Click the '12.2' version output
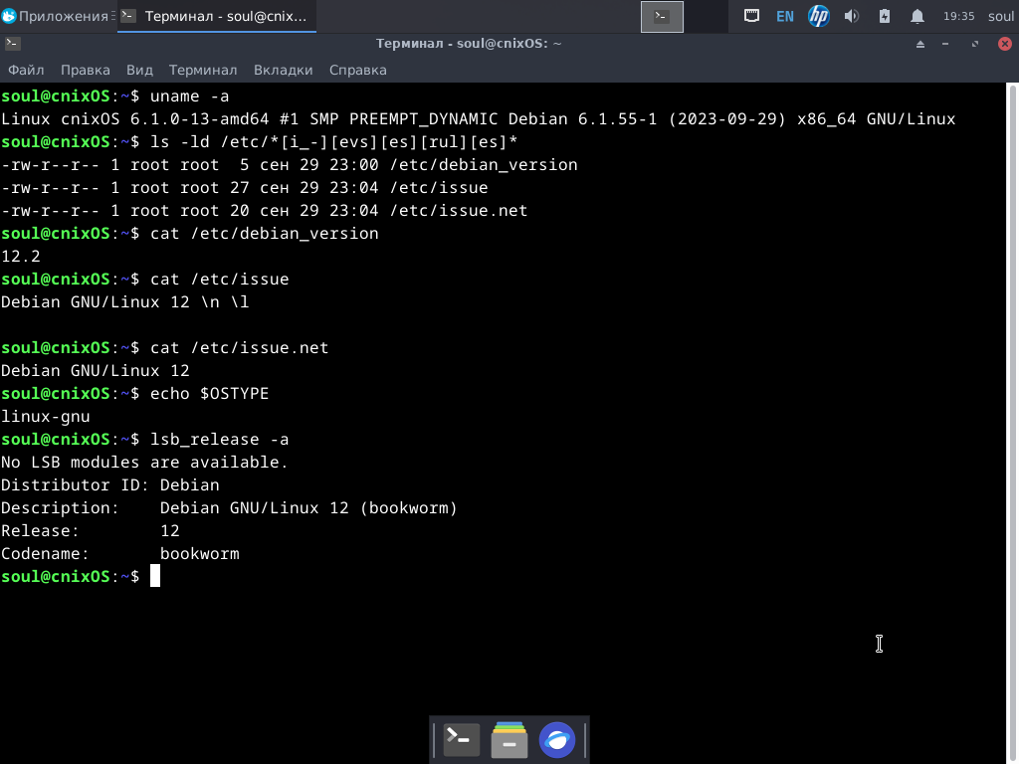This screenshot has height=764, width=1019. pyautogui.click(x=21, y=256)
